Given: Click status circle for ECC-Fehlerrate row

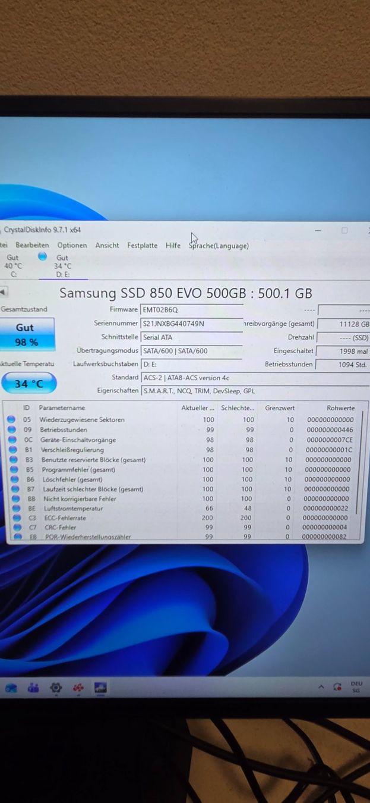Looking at the screenshot, I should [16, 518].
